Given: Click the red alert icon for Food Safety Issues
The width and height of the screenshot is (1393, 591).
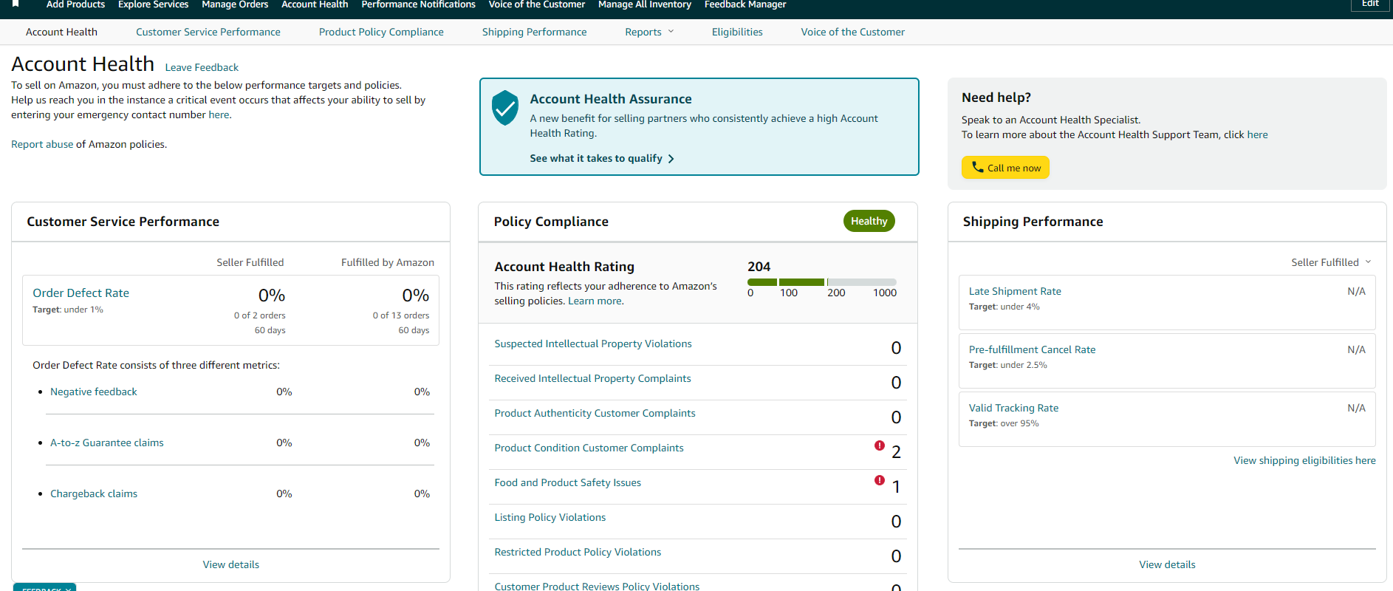Looking at the screenshot, I should tap(880, 480).
